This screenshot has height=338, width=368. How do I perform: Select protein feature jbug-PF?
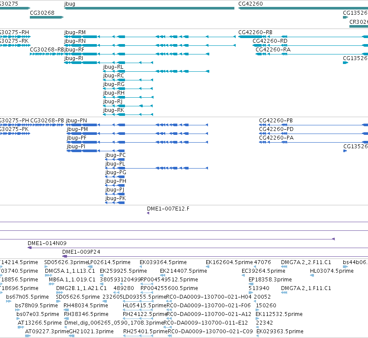77,138
